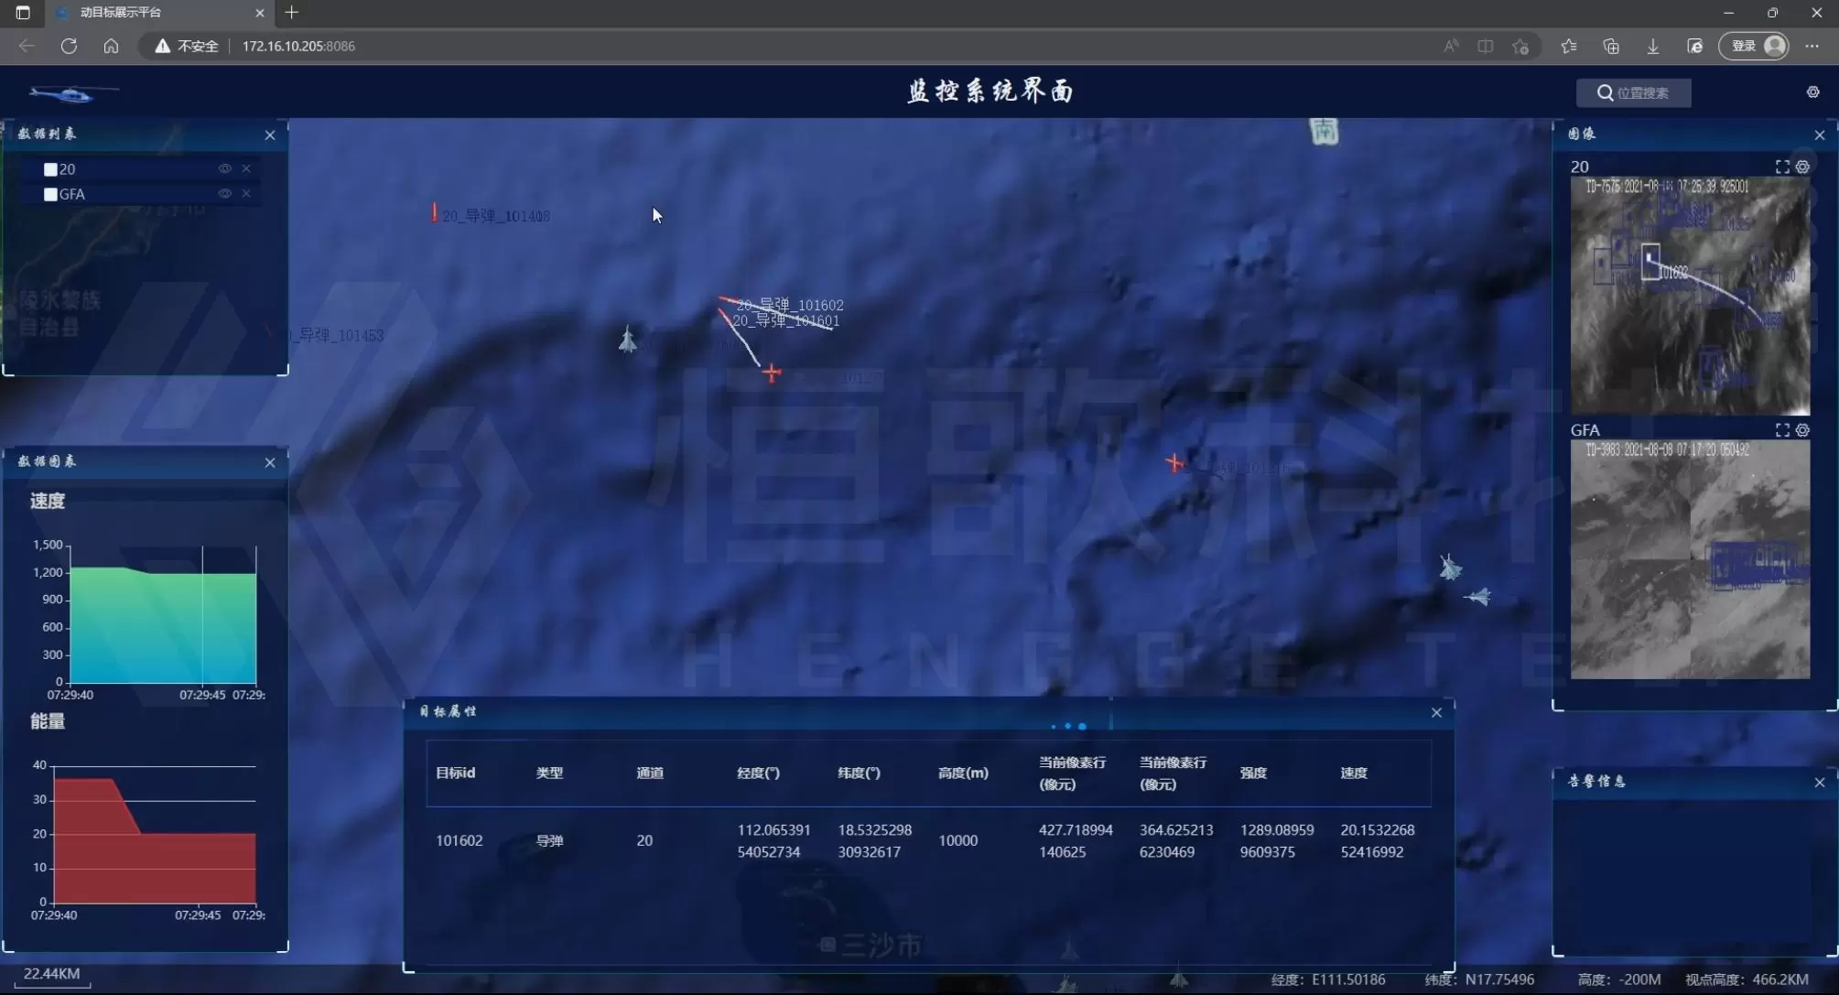Image resolution: width=1839 pixels, height=995 pixels.
Task: Remove GFA entry from the data list
Action: tap(246, 193)
